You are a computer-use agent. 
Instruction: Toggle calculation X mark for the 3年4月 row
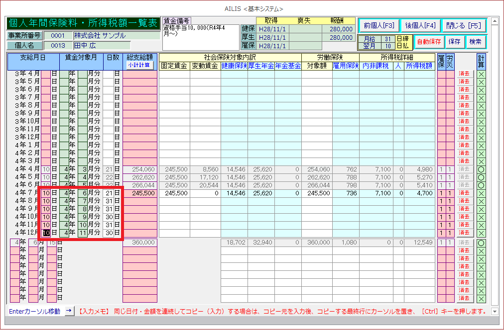tap(481, 74)
